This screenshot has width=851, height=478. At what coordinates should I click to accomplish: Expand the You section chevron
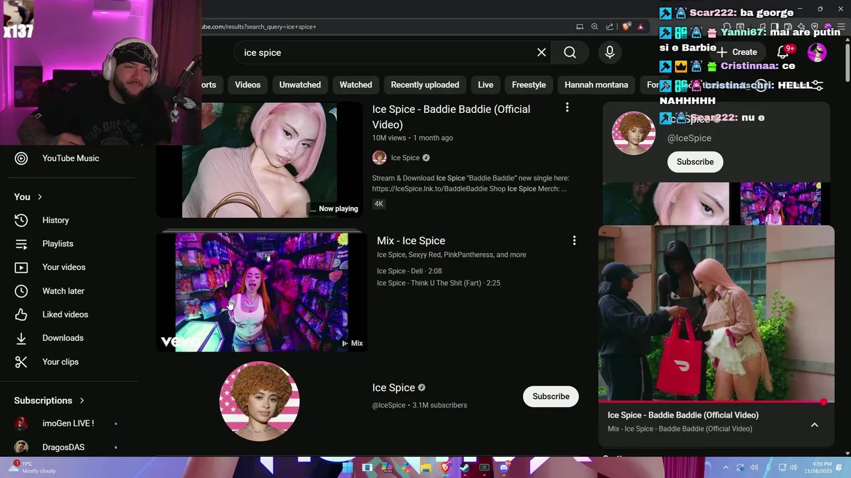pos(40,197)
